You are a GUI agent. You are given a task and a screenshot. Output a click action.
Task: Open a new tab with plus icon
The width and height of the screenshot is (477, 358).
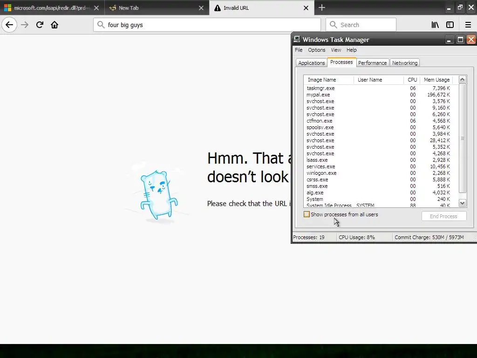[x=321, y=7]
